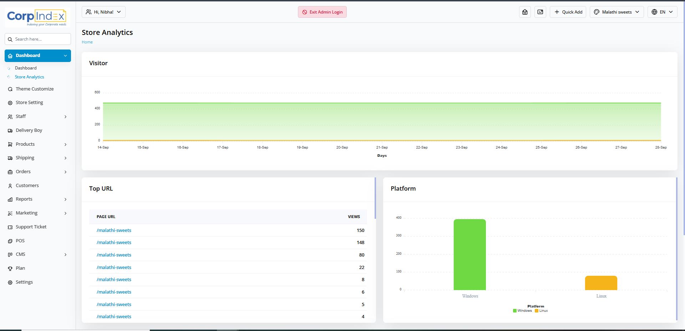685x331 pixels.
Task: Click the Home breadcrumb link
Action: (87, 42)
